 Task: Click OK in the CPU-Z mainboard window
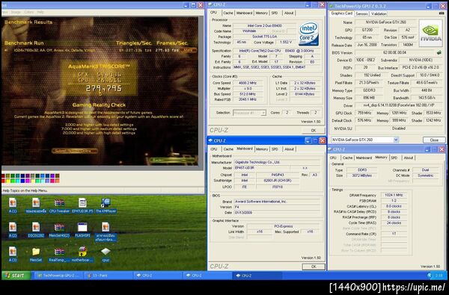(314, 267)
